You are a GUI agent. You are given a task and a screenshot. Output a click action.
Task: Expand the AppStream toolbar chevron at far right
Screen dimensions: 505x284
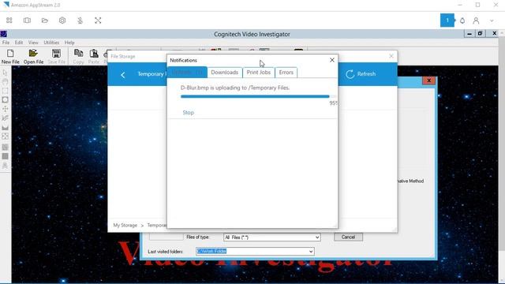coord(492,21)
